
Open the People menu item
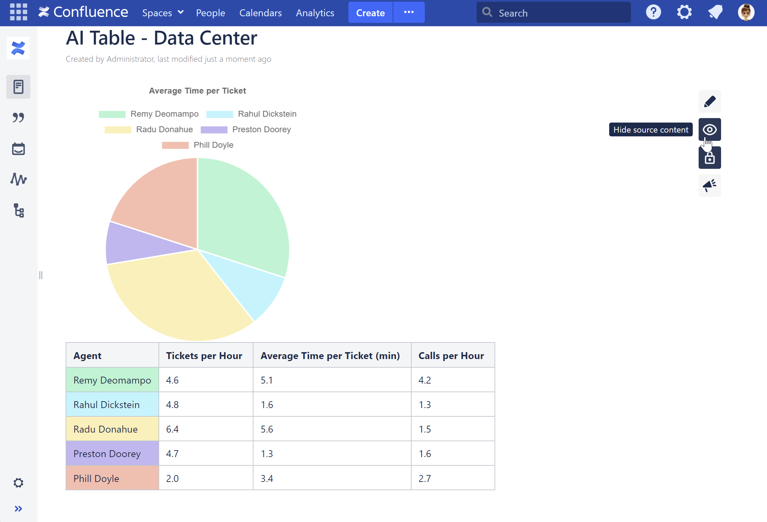pyautogui.click(x=210, y=13)
